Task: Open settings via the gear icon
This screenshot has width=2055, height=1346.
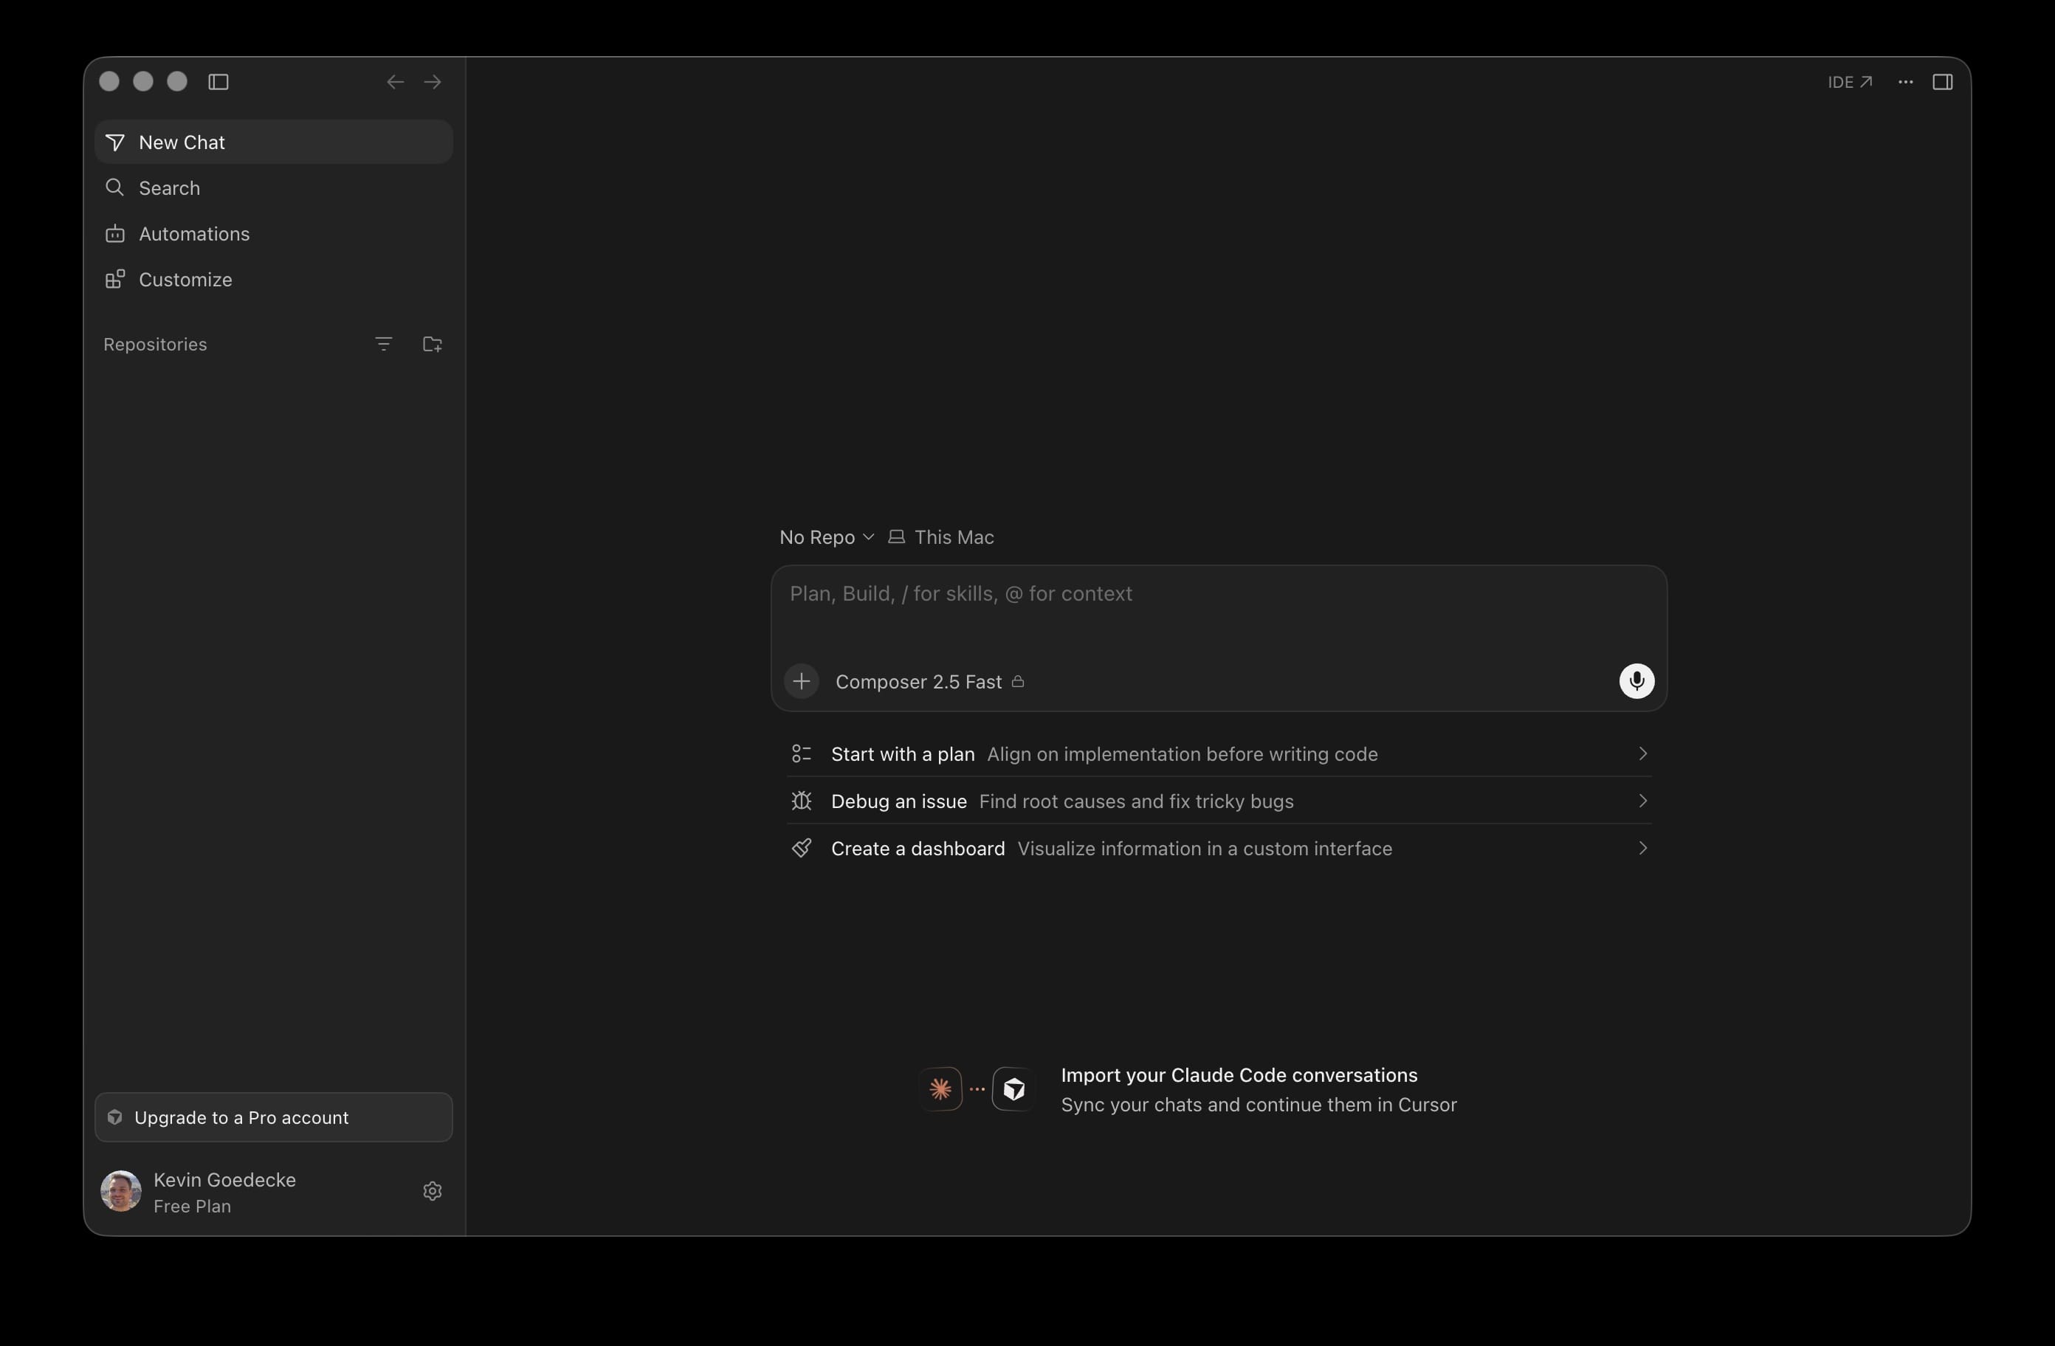Action: pyautogui.click(x=433, y=1192)
